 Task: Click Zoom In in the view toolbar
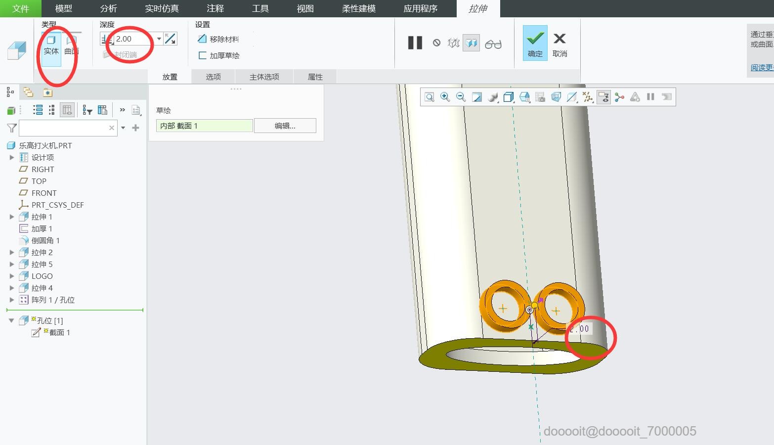point(445,97)
